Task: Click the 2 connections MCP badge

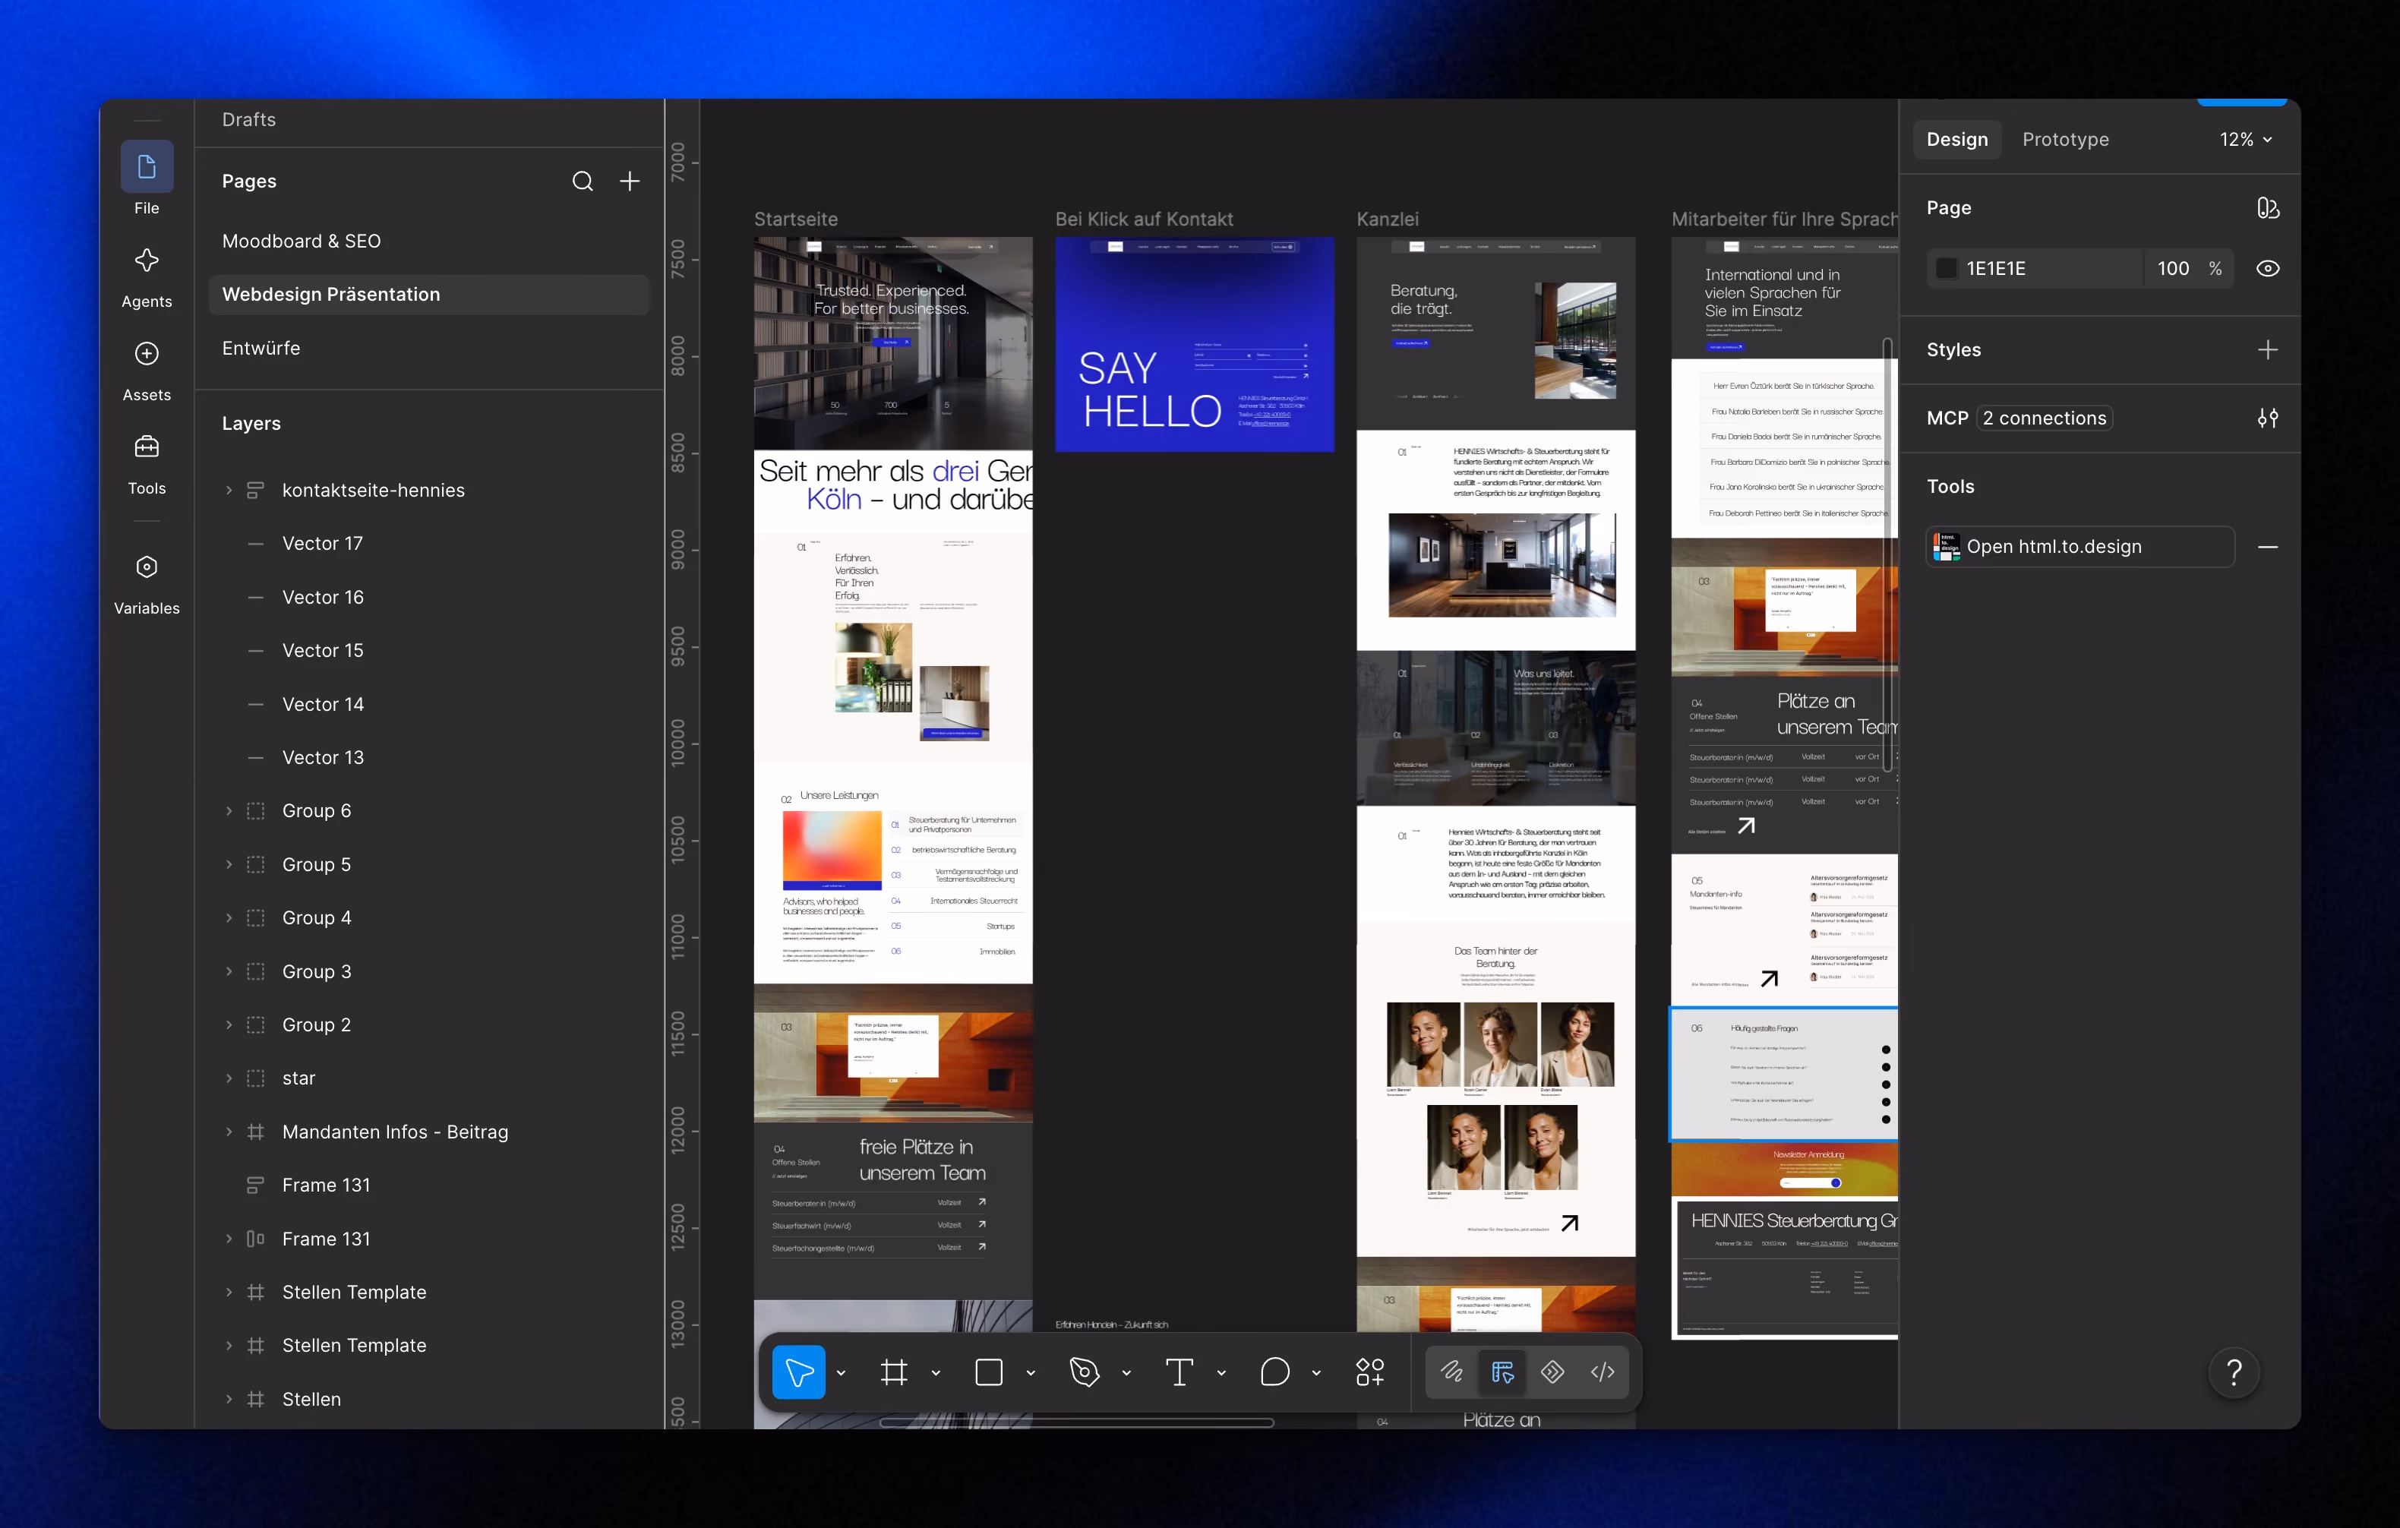Action: click(2045, 418)
